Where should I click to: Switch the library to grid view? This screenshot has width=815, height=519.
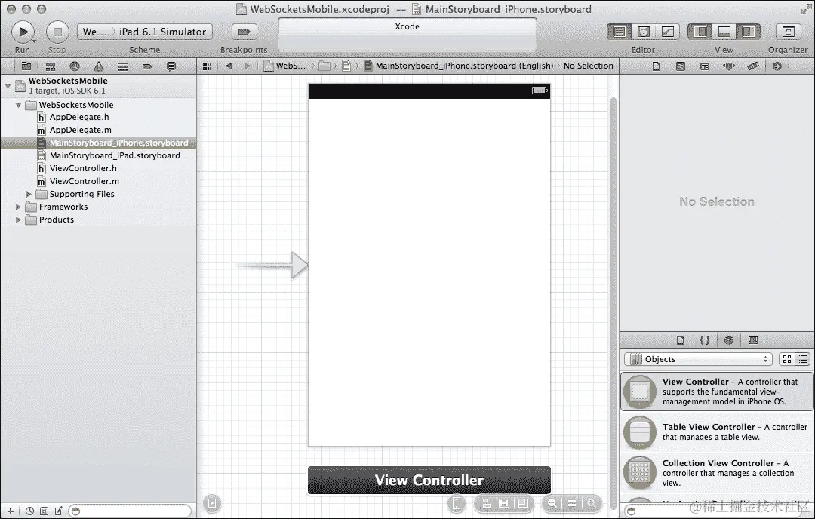[787, 359]
